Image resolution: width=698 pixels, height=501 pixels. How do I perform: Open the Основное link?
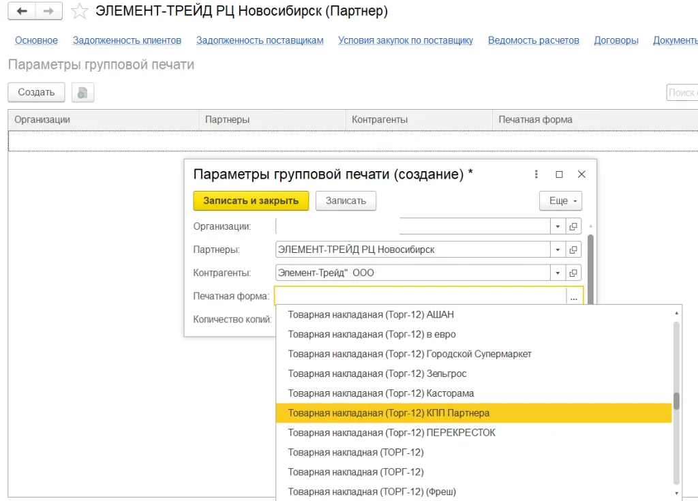click(x=37, y=40)
